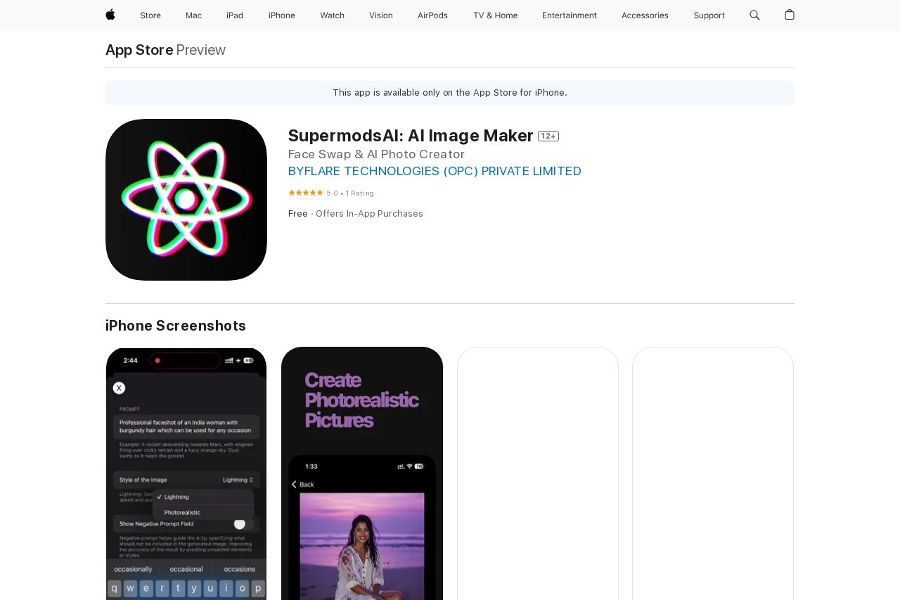Open the Mac menu
The width and height of the screenshot is (900, 600).
[193, 15]
